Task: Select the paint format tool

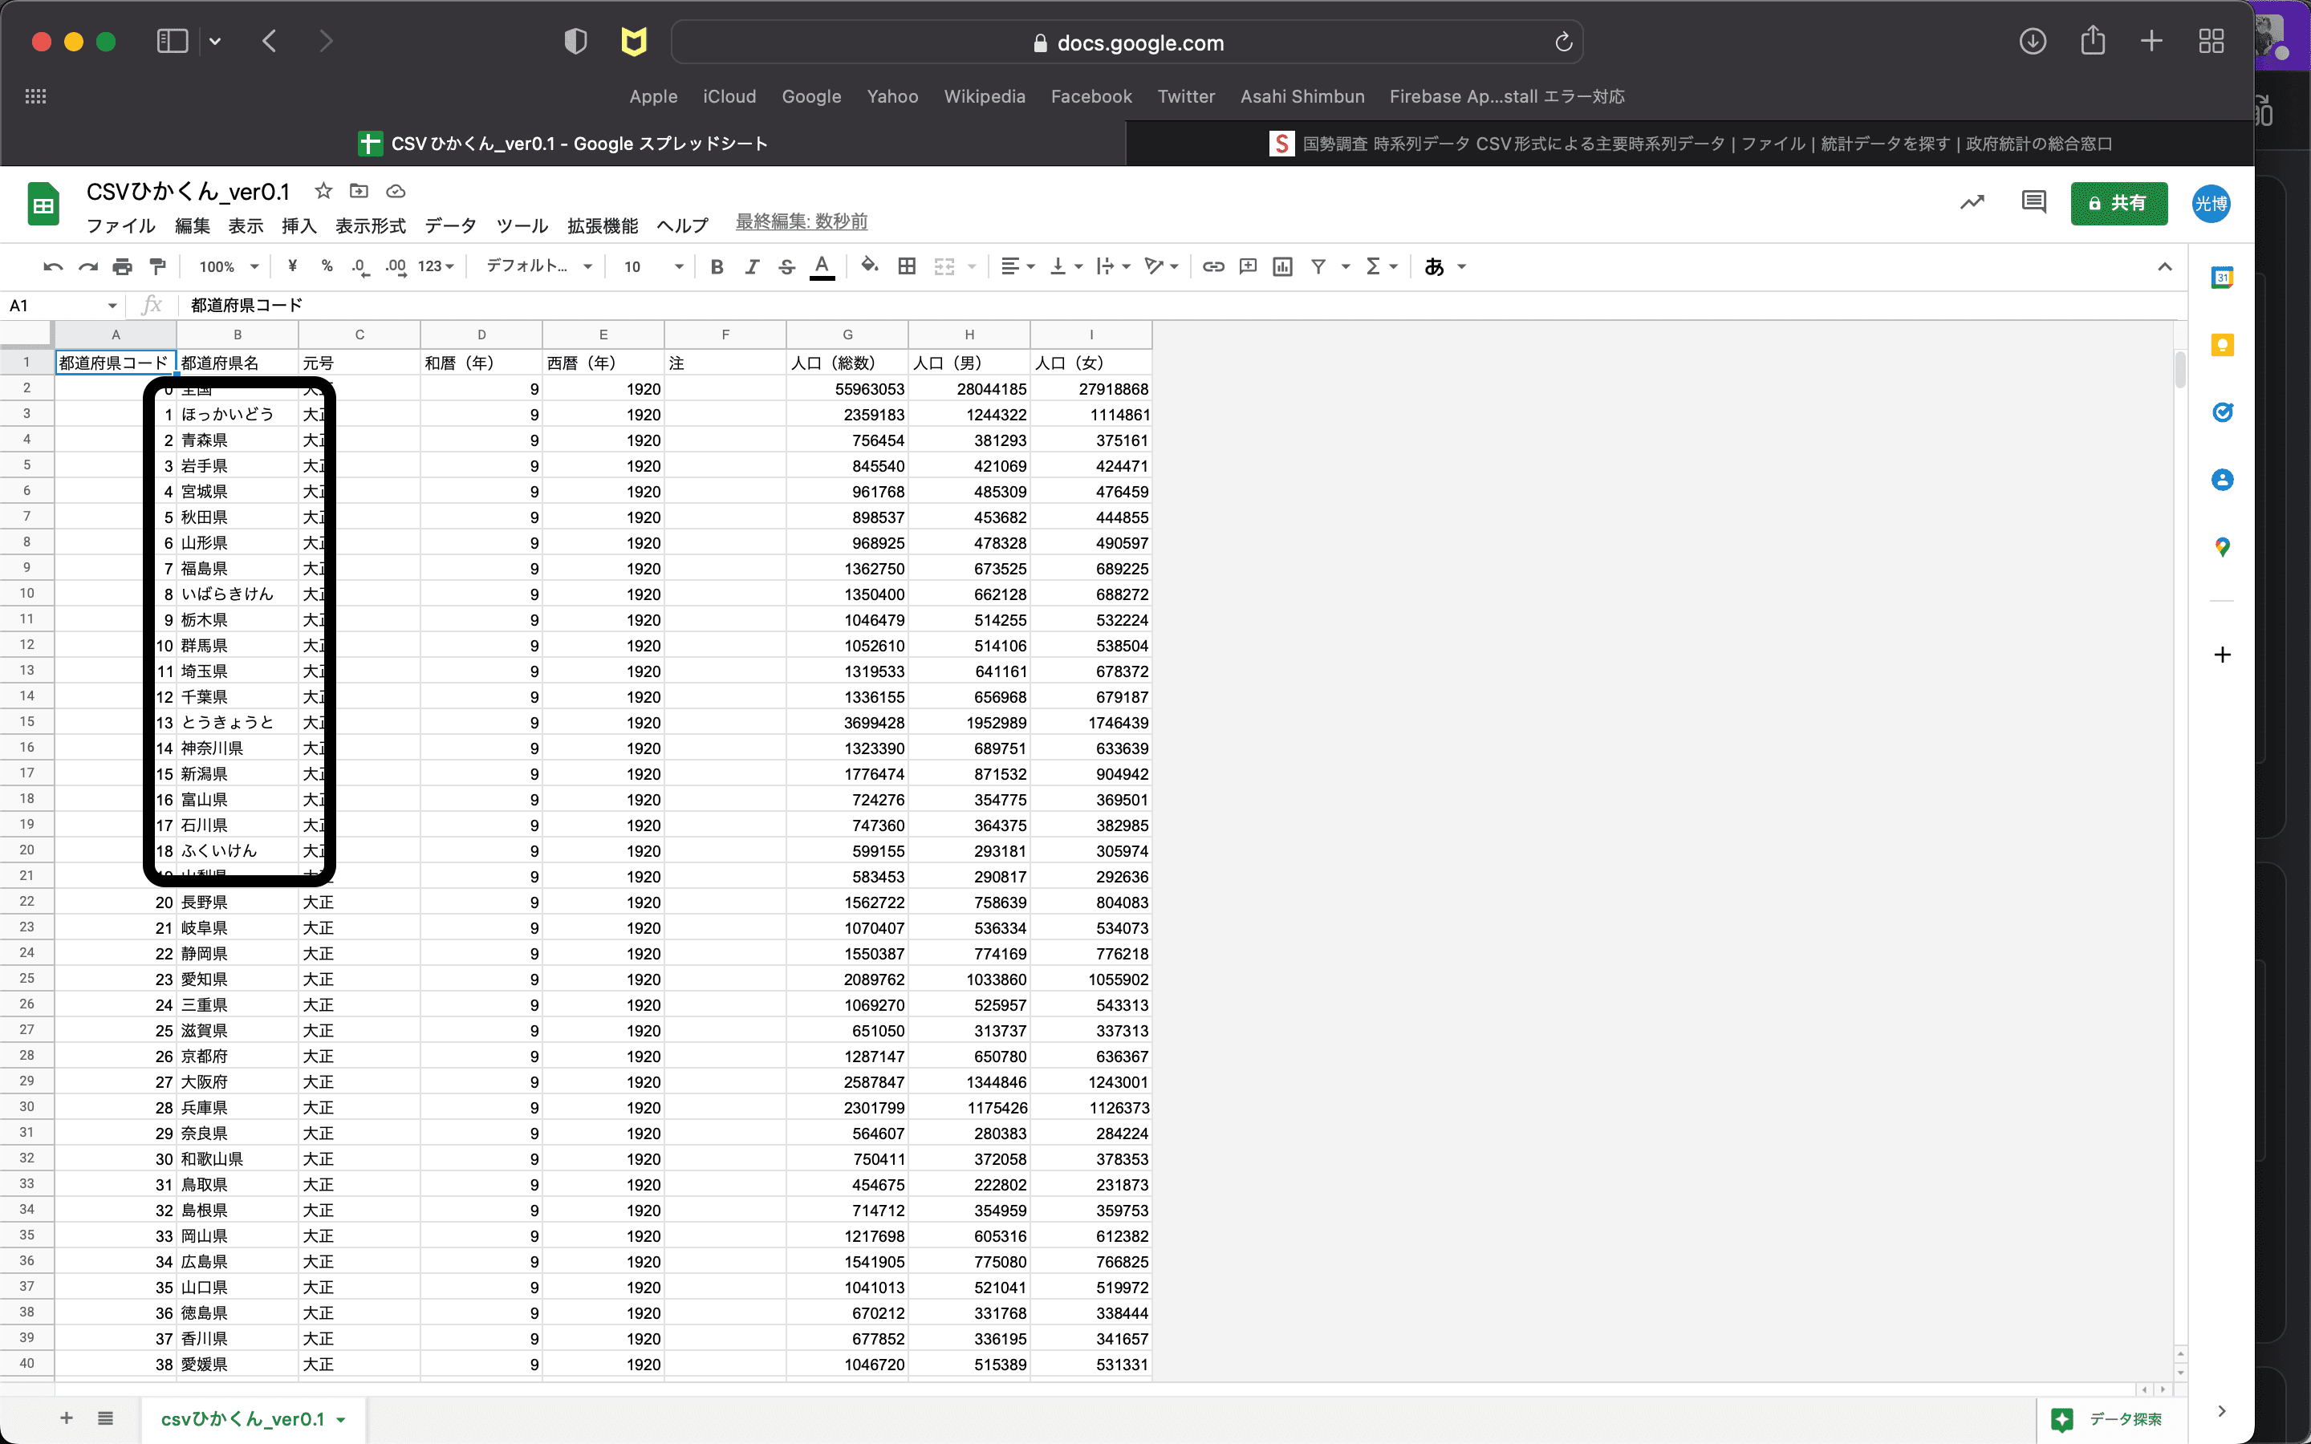Action: pos(157,266)
